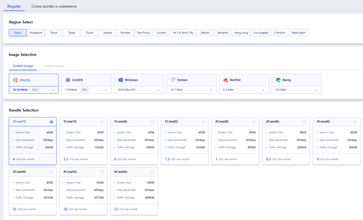Select the 5.5 USD 1Core1G radio button

point(102,122)
